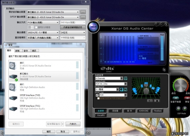Click the left surround speaker in the 3D room
The width and height of the screenshot is (190, 136).
coord(135,91)
